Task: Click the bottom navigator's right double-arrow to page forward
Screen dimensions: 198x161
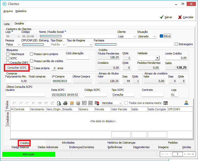Action: tap(189, 154)
